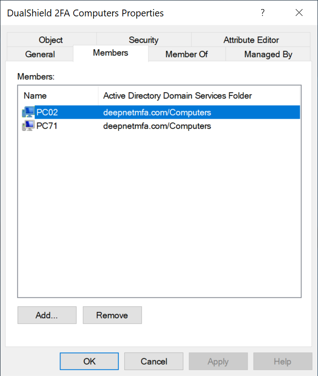
Task: Select the PC71 member name
Action: pos(47,126)
